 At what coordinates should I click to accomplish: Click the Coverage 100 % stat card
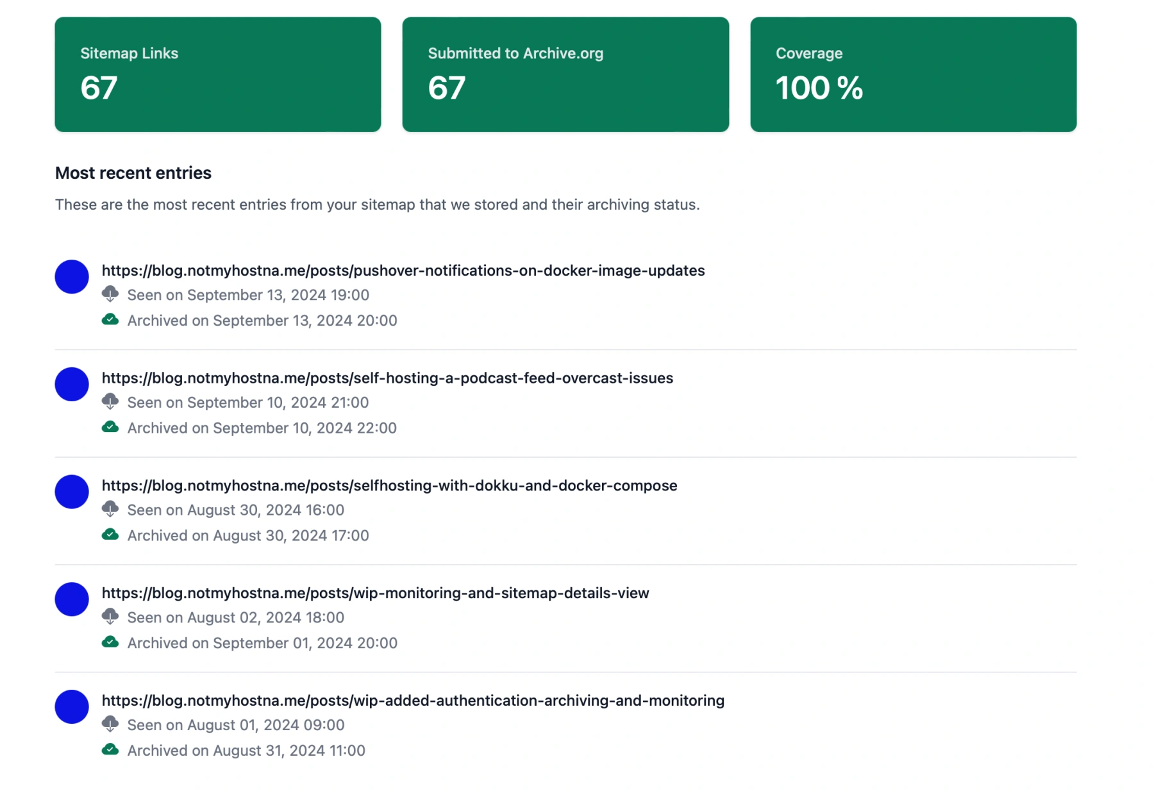pyautogui.click(x=913, y=74)
